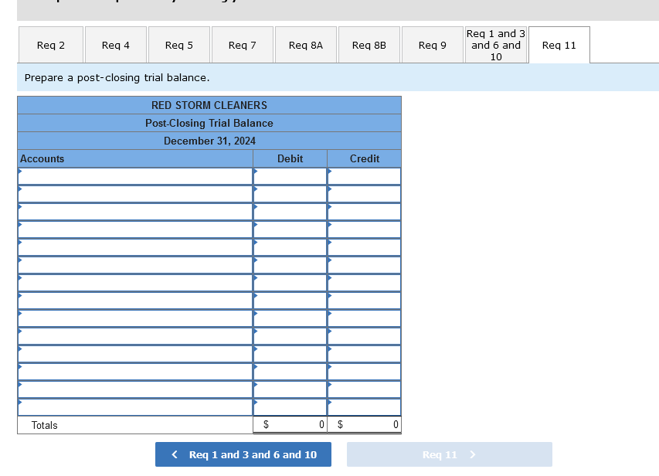Image resolution: width=659 pixels, height=476 pixels.
Task: Open the Req 4 tab
Action: click(114, 44)
